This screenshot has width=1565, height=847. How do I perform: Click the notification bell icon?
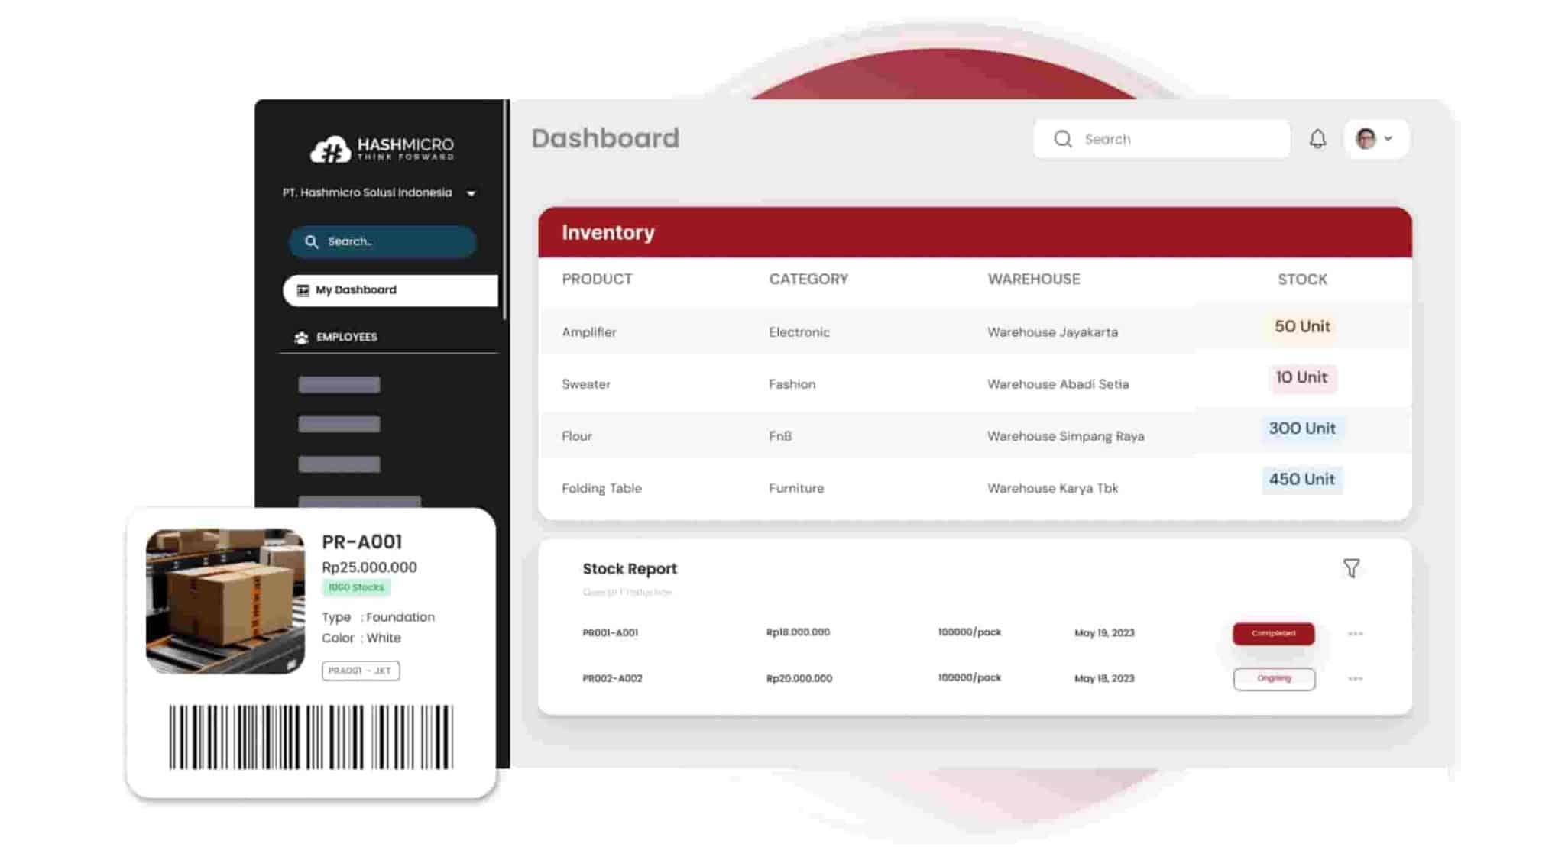(x=1317, y=137)
